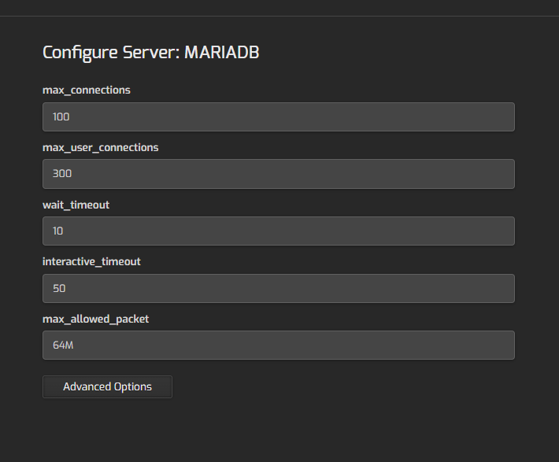Focus the max_user_connections text box
Screen dimensions: 559x462
coord(279,174)
